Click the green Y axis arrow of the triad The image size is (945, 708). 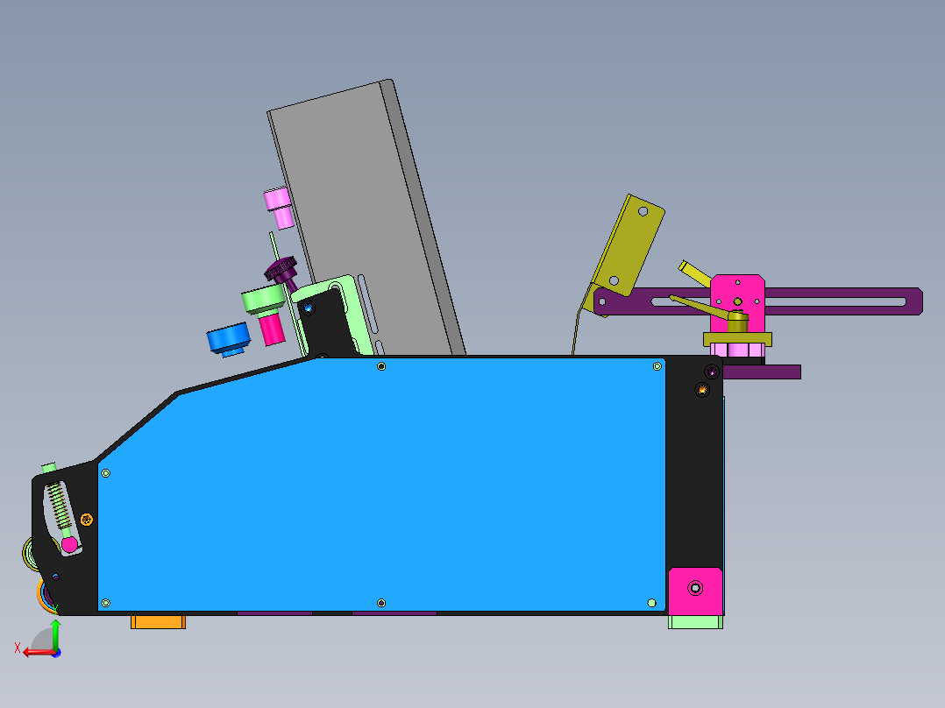(x=55, y=632)
